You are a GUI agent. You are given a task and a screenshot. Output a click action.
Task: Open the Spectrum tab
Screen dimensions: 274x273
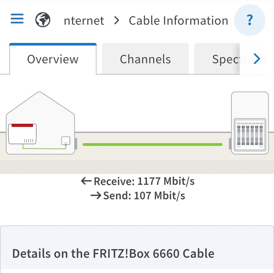225,59
